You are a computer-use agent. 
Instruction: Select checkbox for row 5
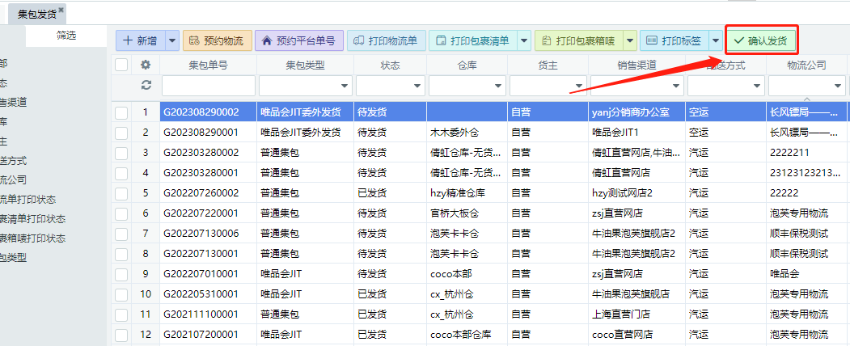pyautogui.click(x=121, y=193)
